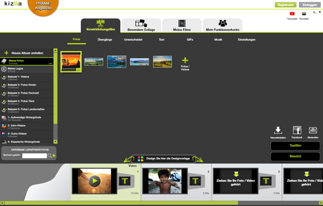Add media with Fotos / Videos plus
The image size is (323, 206).
point(185,60)
